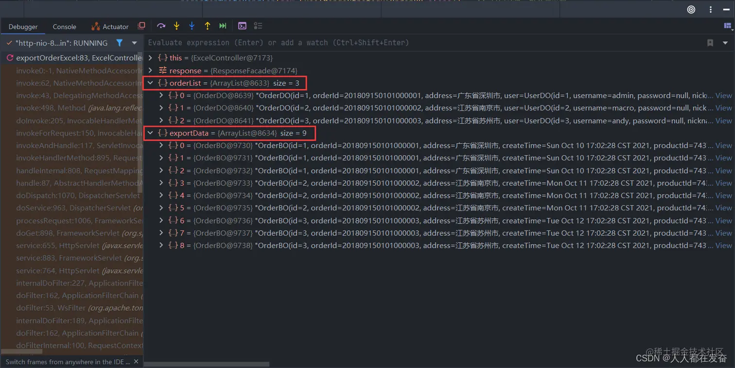Switch to the Debugger tab
This screenshot has height=368, width=735.
coord(23,27)
